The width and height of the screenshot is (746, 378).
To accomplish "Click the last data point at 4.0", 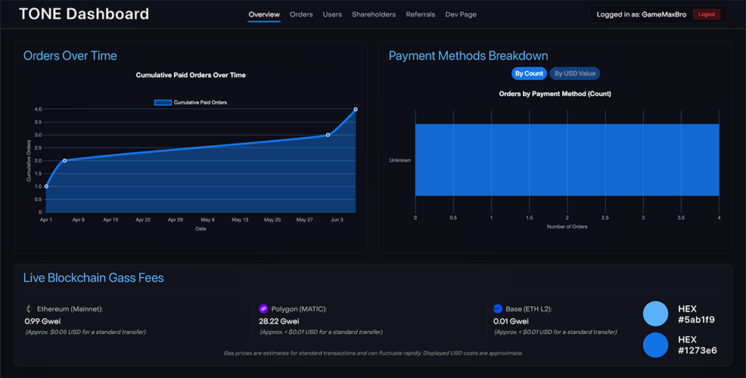I will coord(356,110).
